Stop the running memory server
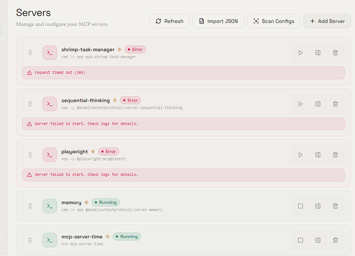The height and width of the screenshot is (256, 355). tap(300, 206)
